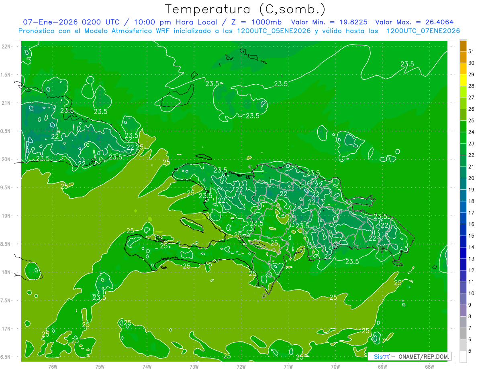Viewport: 482px width, 372px height.
Task: Click the latitude axis label "17N"
Action: (6, 329)
